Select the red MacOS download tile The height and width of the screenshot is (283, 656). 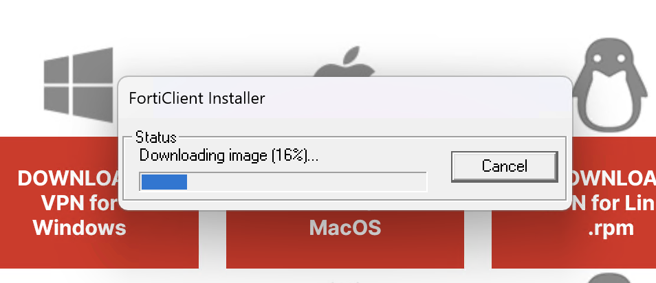[x=345, y=238]
